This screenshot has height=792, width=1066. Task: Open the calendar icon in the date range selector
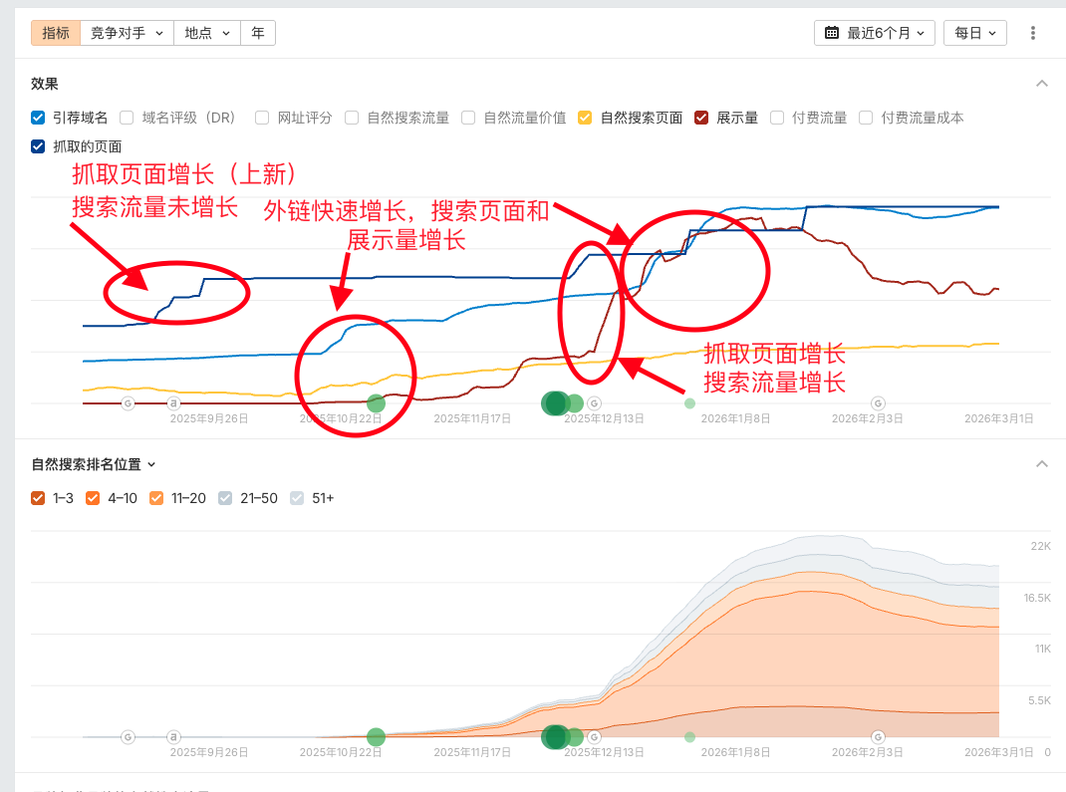coord(832,33)
